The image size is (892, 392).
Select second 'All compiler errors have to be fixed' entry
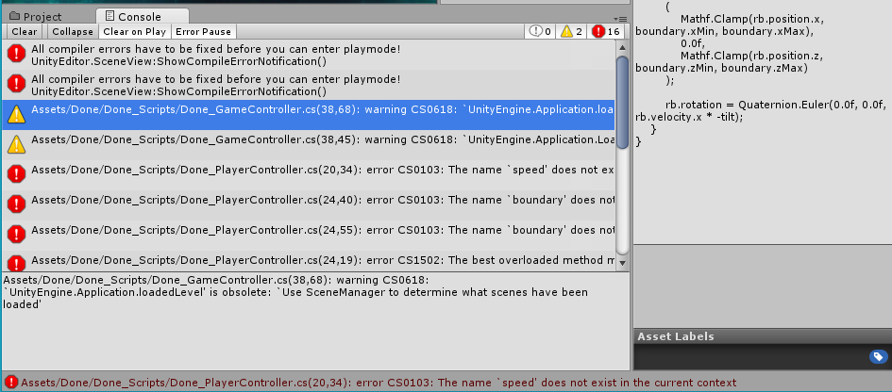click(308, 85)
